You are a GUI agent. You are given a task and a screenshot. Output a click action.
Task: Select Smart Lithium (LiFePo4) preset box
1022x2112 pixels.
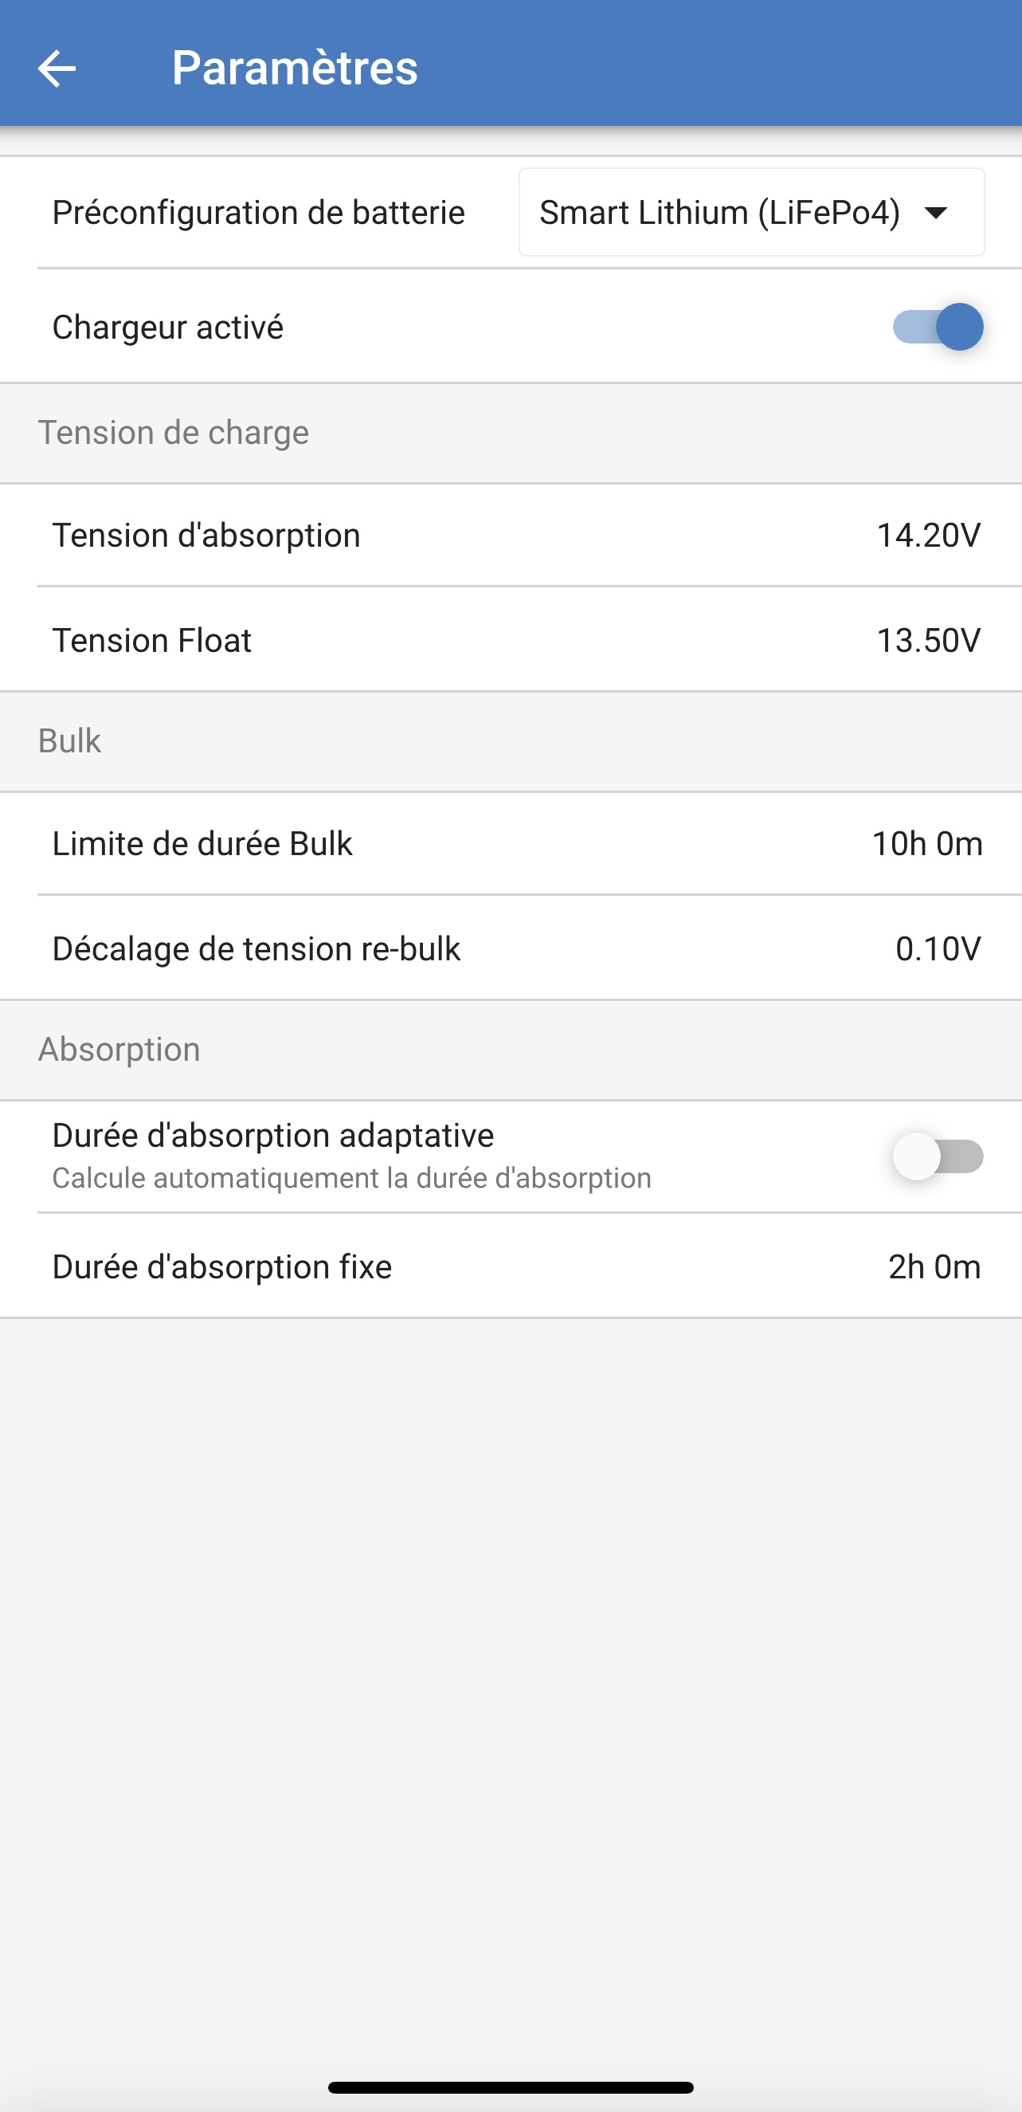click(x=719, y=213)
